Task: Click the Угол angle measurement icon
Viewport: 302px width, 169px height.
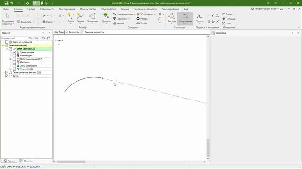Action: tap(223, 23)
